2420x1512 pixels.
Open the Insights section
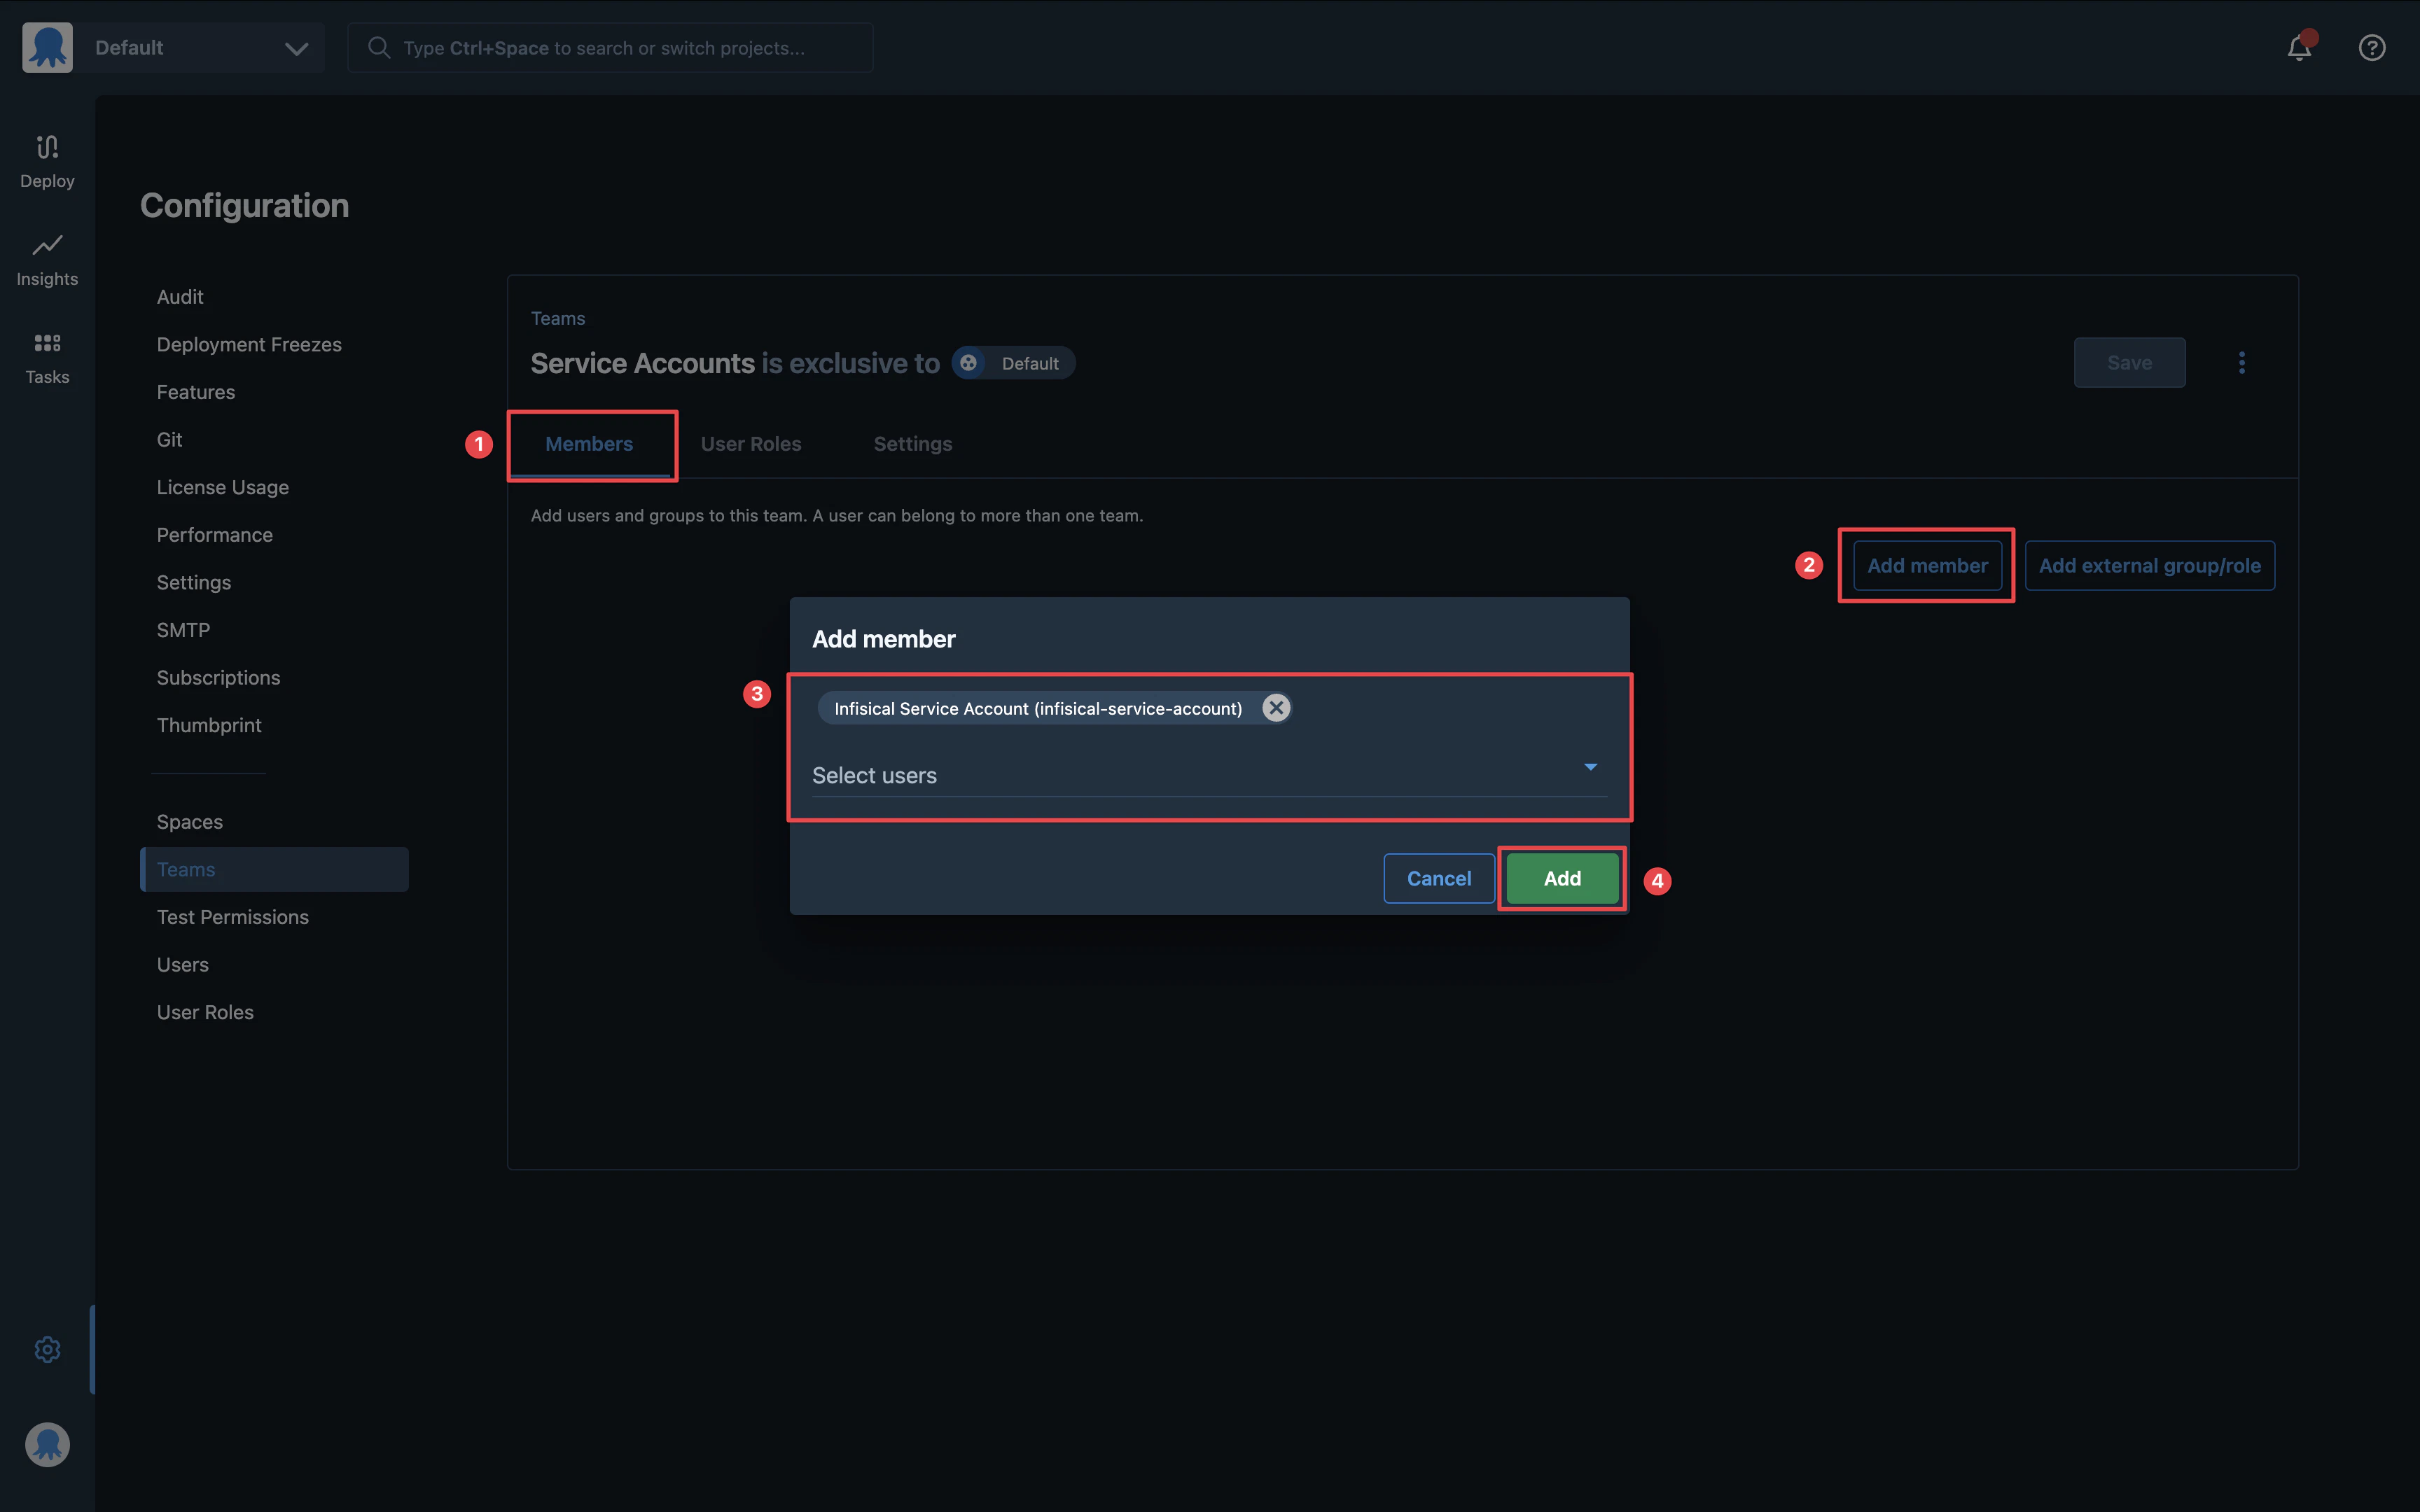click(x=47, y=260)
